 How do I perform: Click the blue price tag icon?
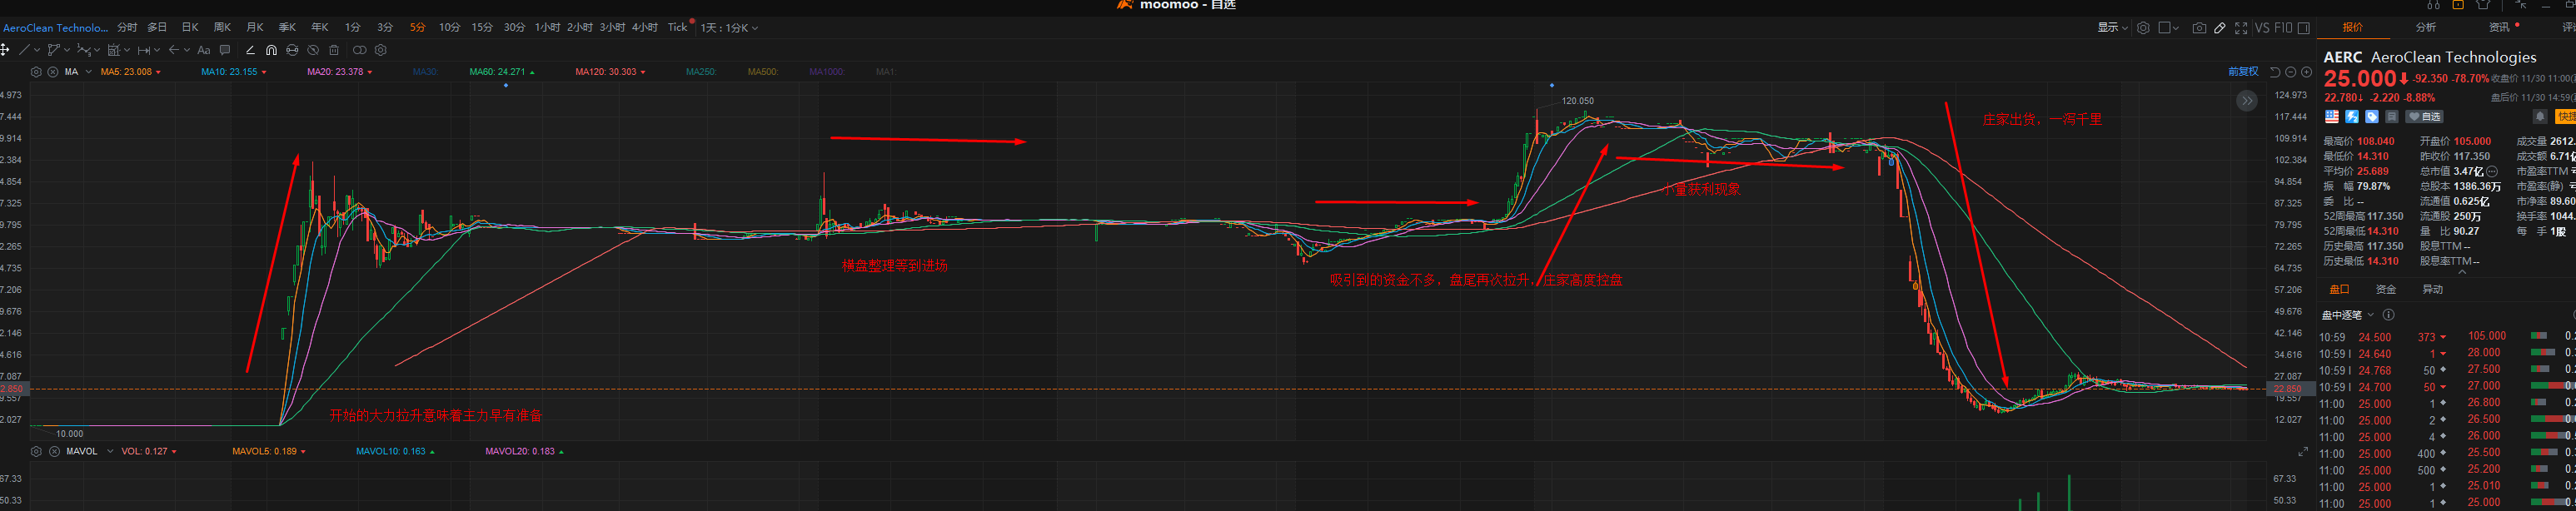2372,116
